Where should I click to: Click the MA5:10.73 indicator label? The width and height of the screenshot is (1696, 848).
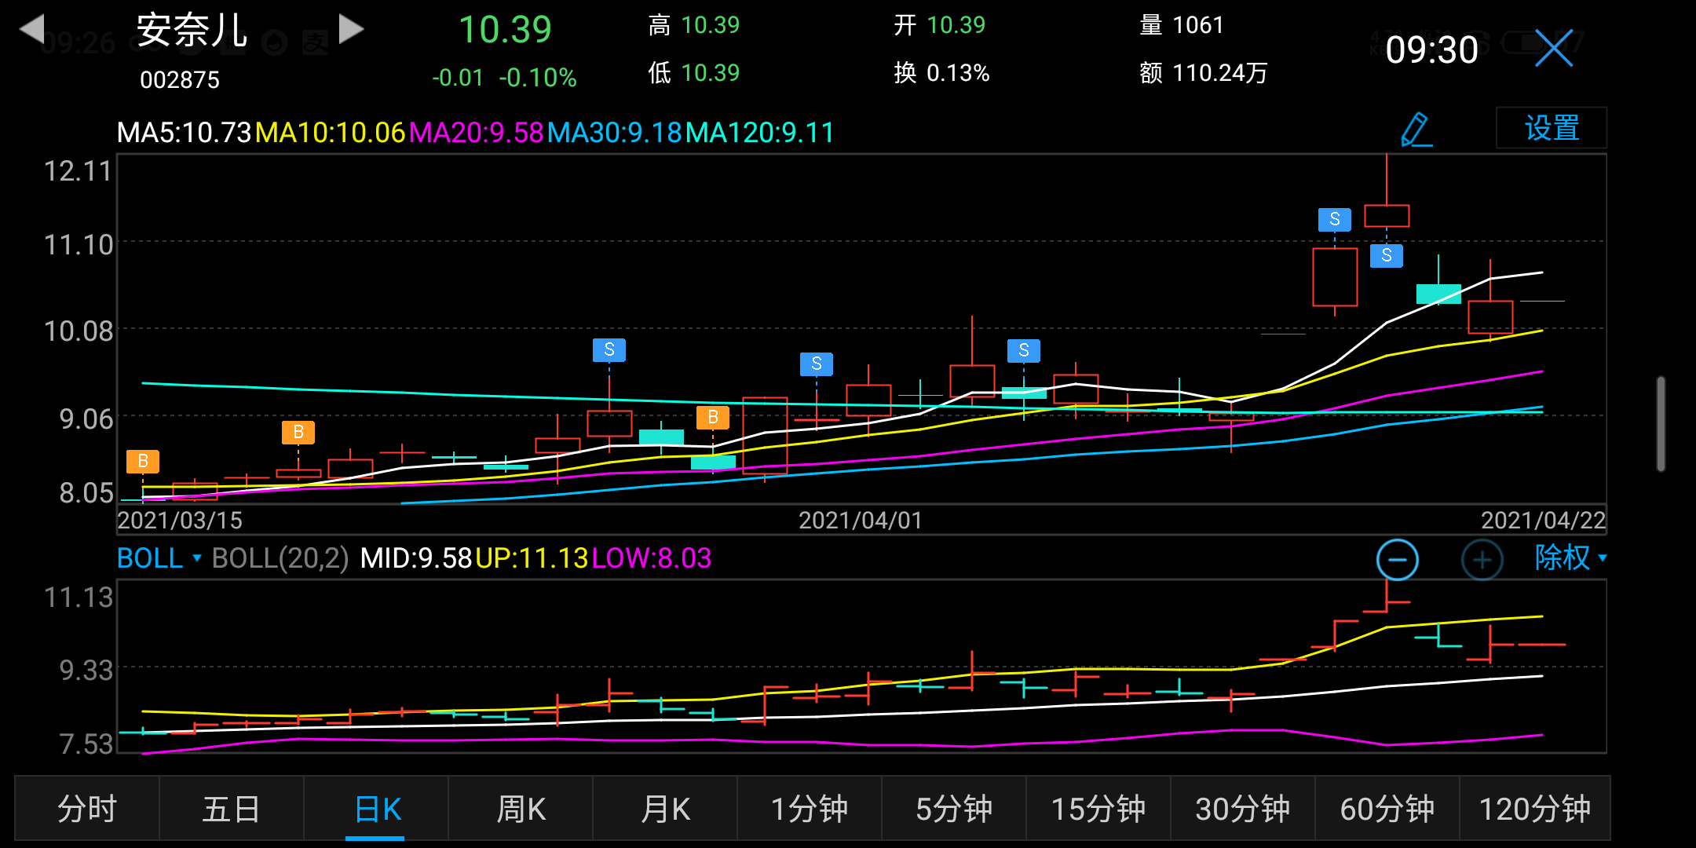pos(184,132)
